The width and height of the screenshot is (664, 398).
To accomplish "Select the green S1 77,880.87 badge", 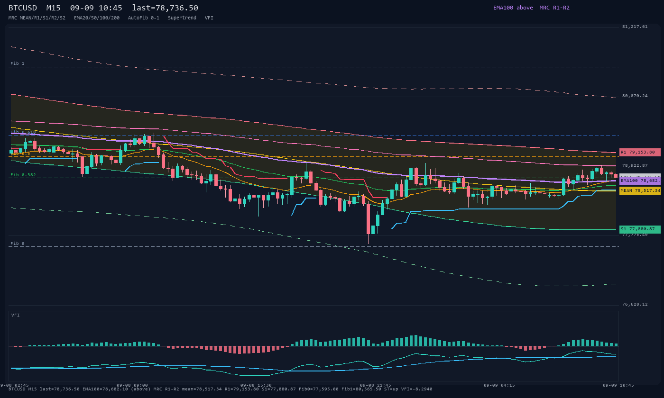I will pos(640,229).
